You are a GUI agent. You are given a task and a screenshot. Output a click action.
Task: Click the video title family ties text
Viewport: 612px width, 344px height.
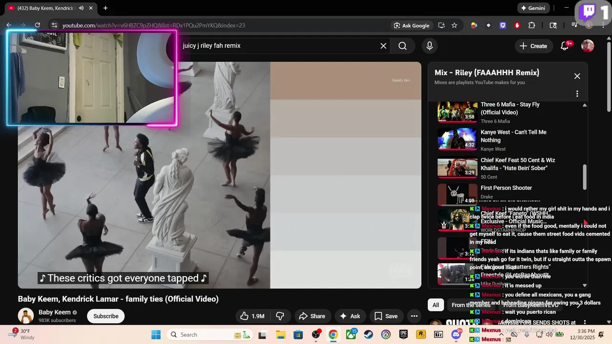pos(118,299)
